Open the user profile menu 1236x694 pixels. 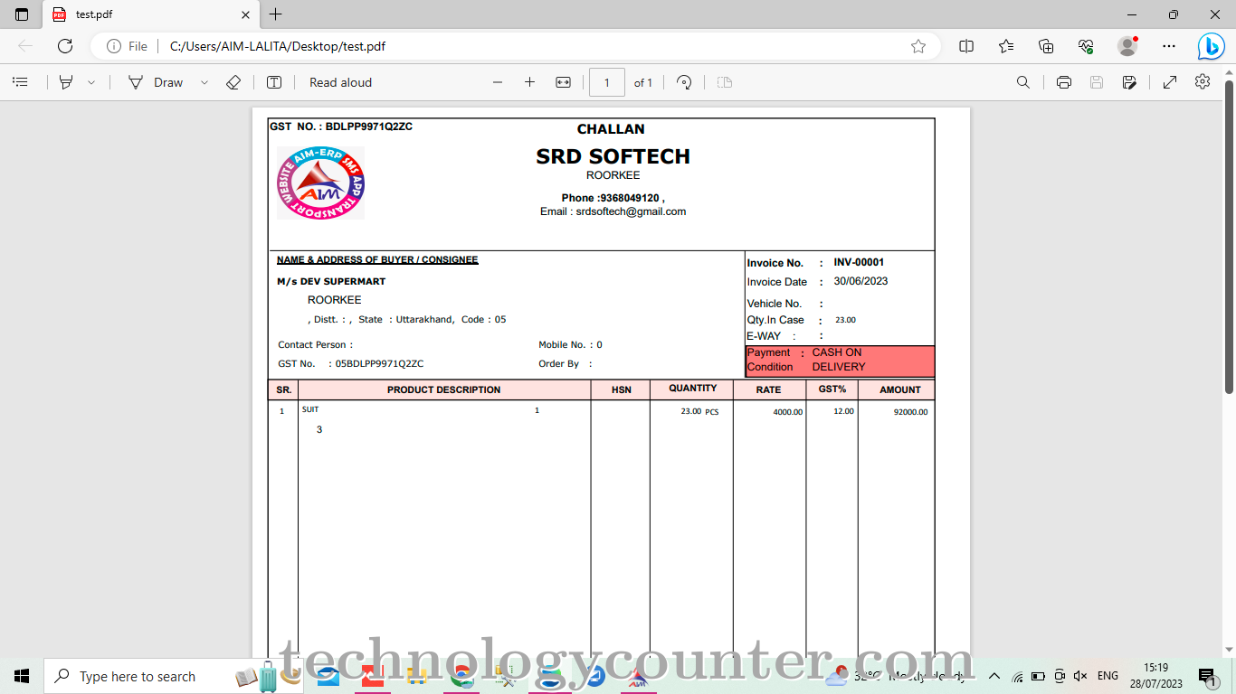pos(1127,46)
